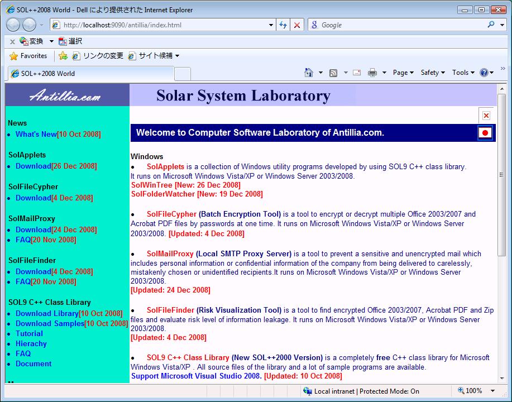
Task: Click SolWinTree new item link
Action: [x=186, y=185]
